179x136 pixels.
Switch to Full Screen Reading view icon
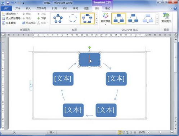[x=124, y=132]
